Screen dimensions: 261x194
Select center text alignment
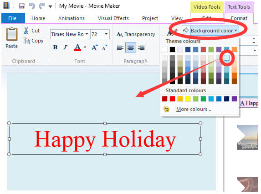click(131, 47)
